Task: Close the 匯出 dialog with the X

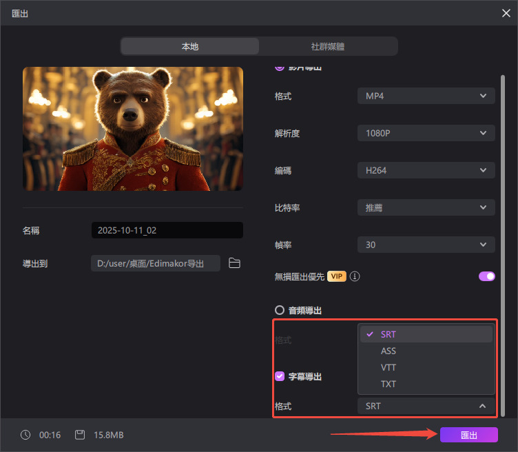Action: [505, 12]
